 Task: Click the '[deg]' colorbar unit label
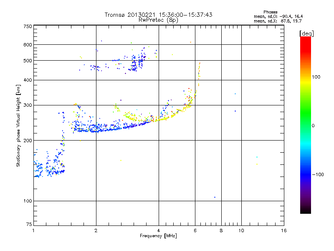click(x=306, y=34)
